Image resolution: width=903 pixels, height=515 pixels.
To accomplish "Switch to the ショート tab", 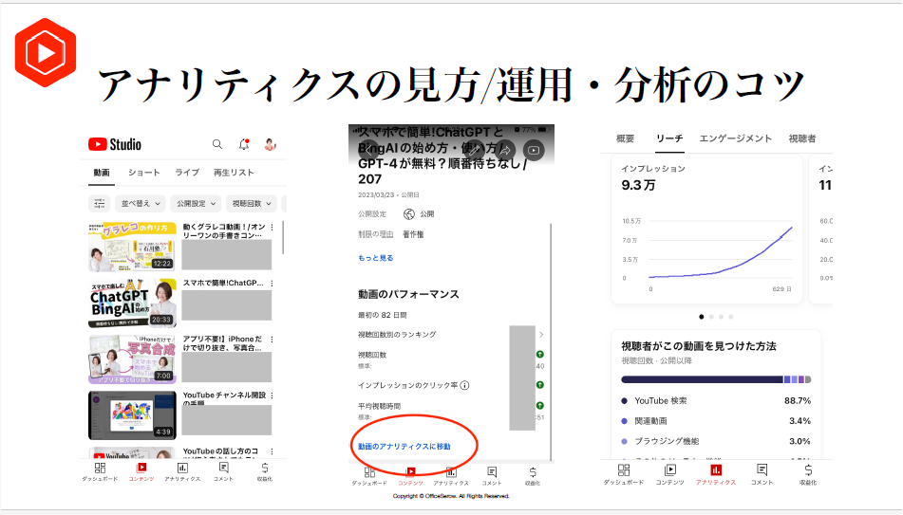I will point(144,173).
